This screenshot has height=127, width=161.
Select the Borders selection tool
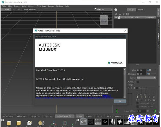30,123
